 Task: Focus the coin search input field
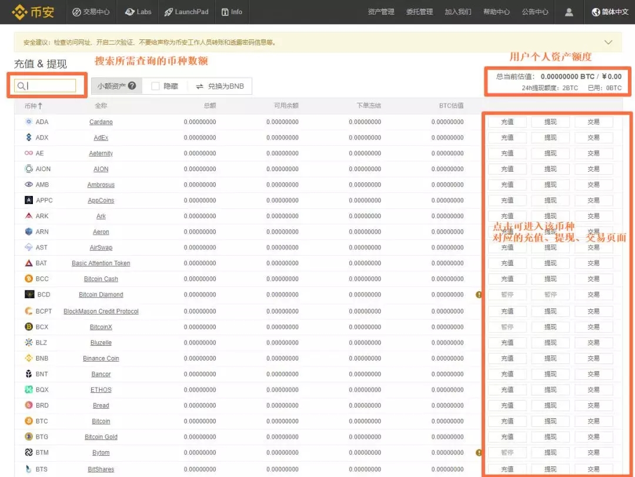(45, 85)
